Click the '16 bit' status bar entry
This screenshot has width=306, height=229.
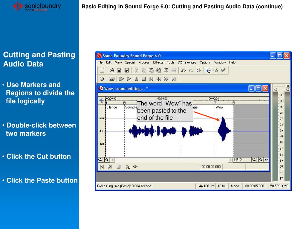[221, 186]
